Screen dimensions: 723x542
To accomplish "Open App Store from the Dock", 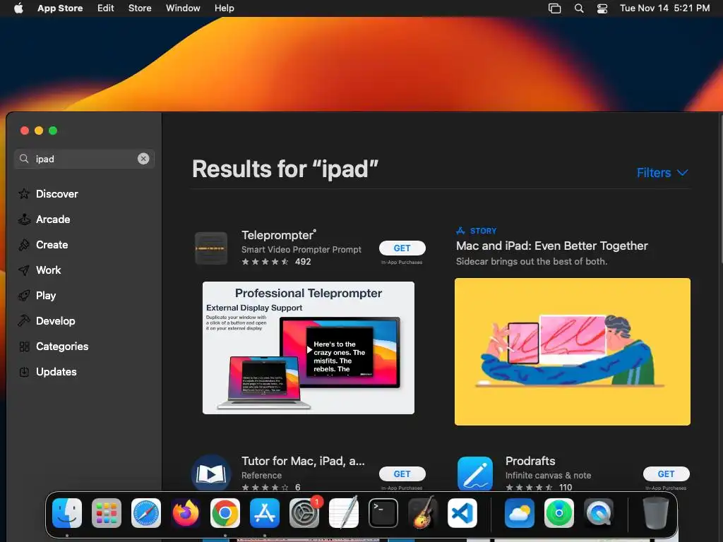I will pos(265,513).
